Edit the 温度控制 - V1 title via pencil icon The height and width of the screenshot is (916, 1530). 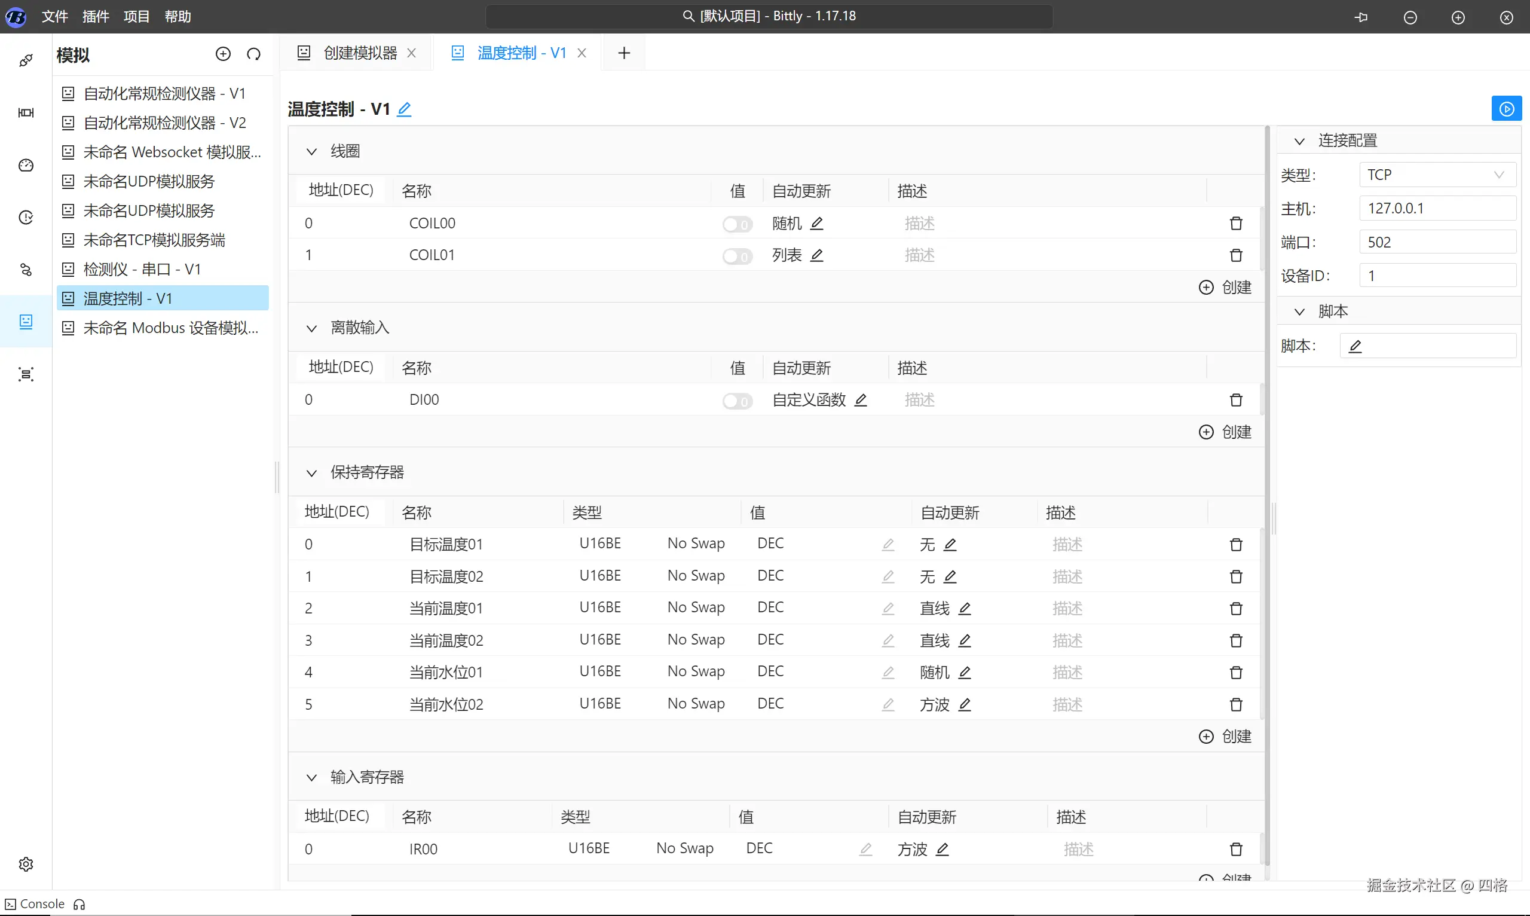click(x=404, y=109)
